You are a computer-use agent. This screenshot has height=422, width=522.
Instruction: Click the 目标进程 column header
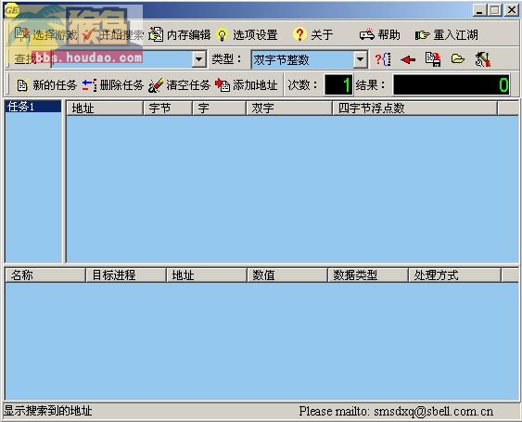click(x=126, y=275)
